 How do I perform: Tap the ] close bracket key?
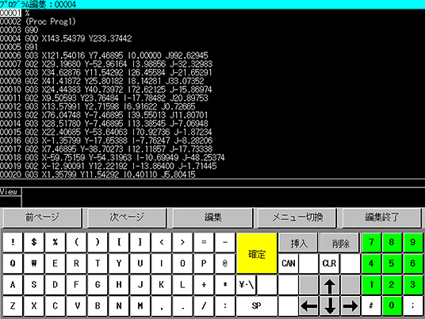pyautogui.click(x=140, y=242)
